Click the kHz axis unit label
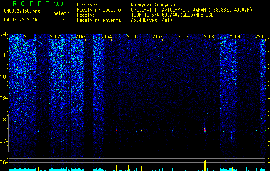This screenshot has height=171, width=270. pos(4,35)
